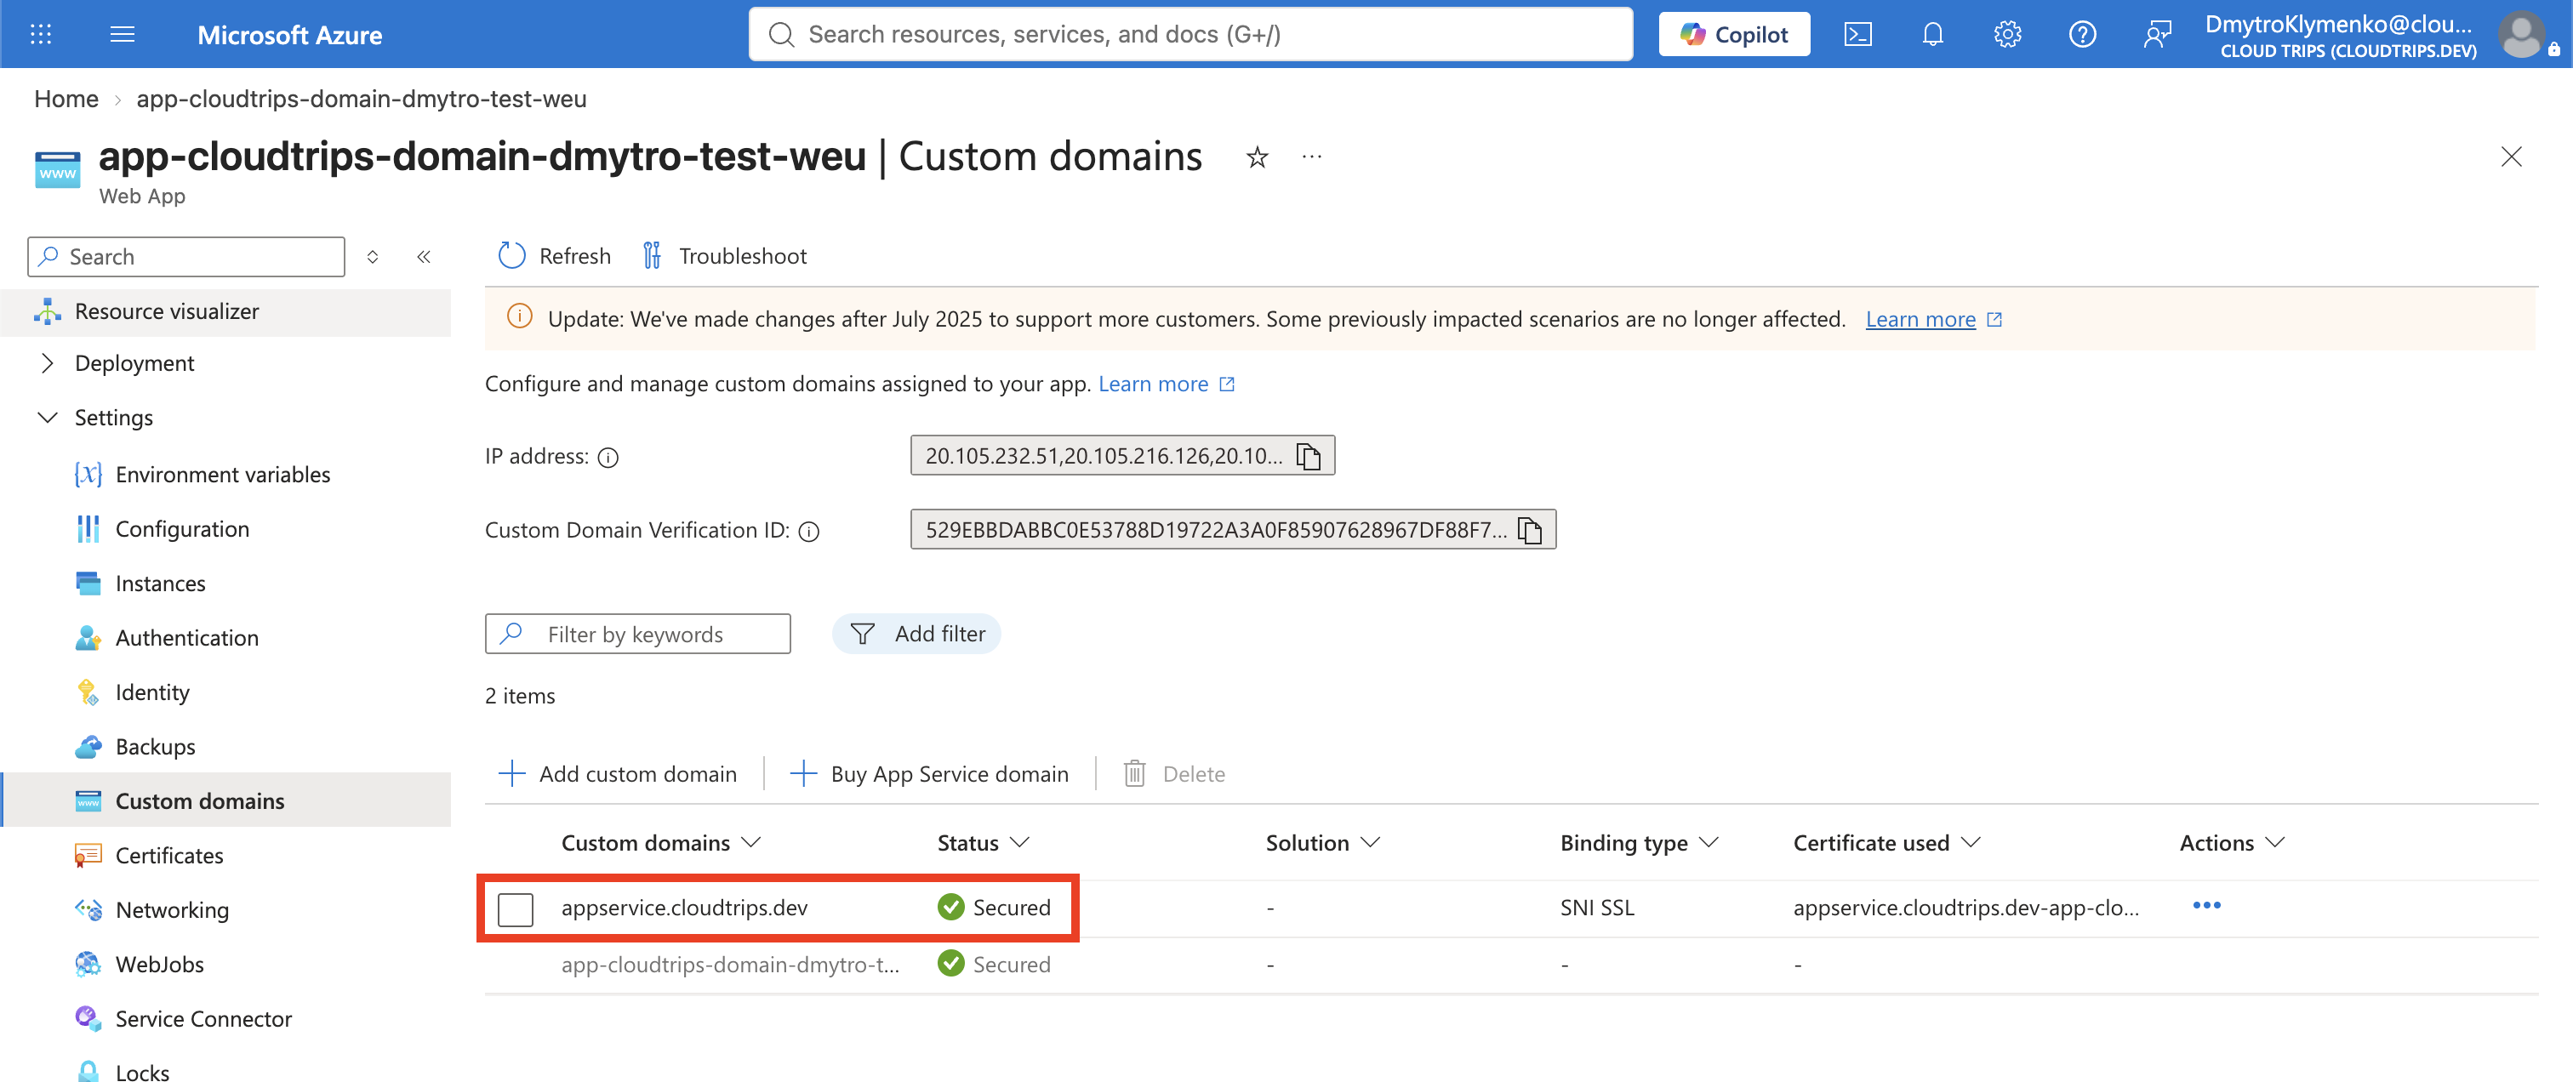Launch Cloud Shell from top bar
The image size is (2573, 1082).
(1857, 35)
